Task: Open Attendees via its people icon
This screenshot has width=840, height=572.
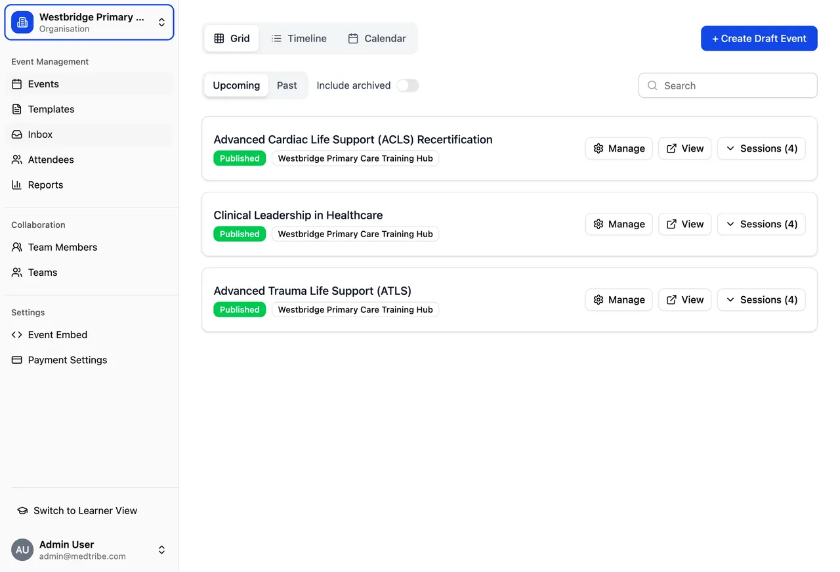Action: [17, 160]
